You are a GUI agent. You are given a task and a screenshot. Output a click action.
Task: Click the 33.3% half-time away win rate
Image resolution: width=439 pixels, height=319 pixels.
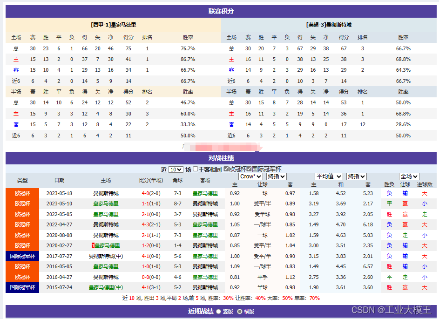coord(188,124)
